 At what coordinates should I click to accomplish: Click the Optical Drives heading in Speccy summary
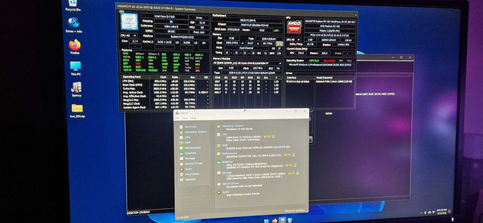(x=230, y=183)
